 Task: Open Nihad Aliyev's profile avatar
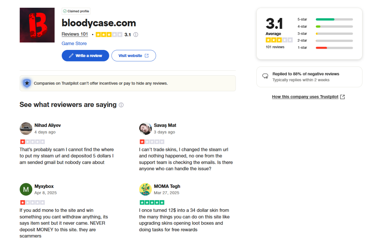(x=26, y=128)
